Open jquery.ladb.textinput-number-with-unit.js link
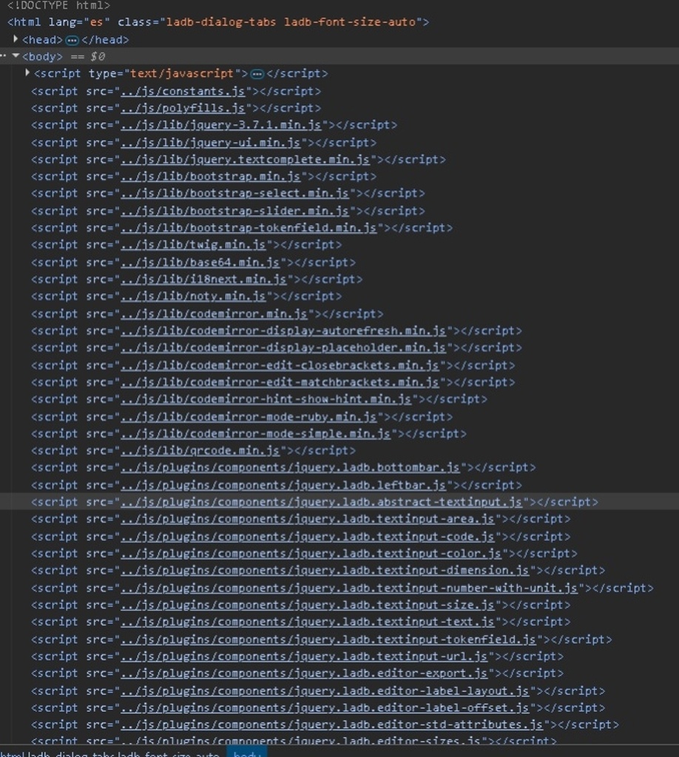The height and width of the screenshot is (757, 679). pos(348,588)
